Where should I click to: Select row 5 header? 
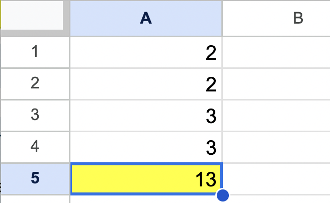pyautogui.click(x=35, y=178)
